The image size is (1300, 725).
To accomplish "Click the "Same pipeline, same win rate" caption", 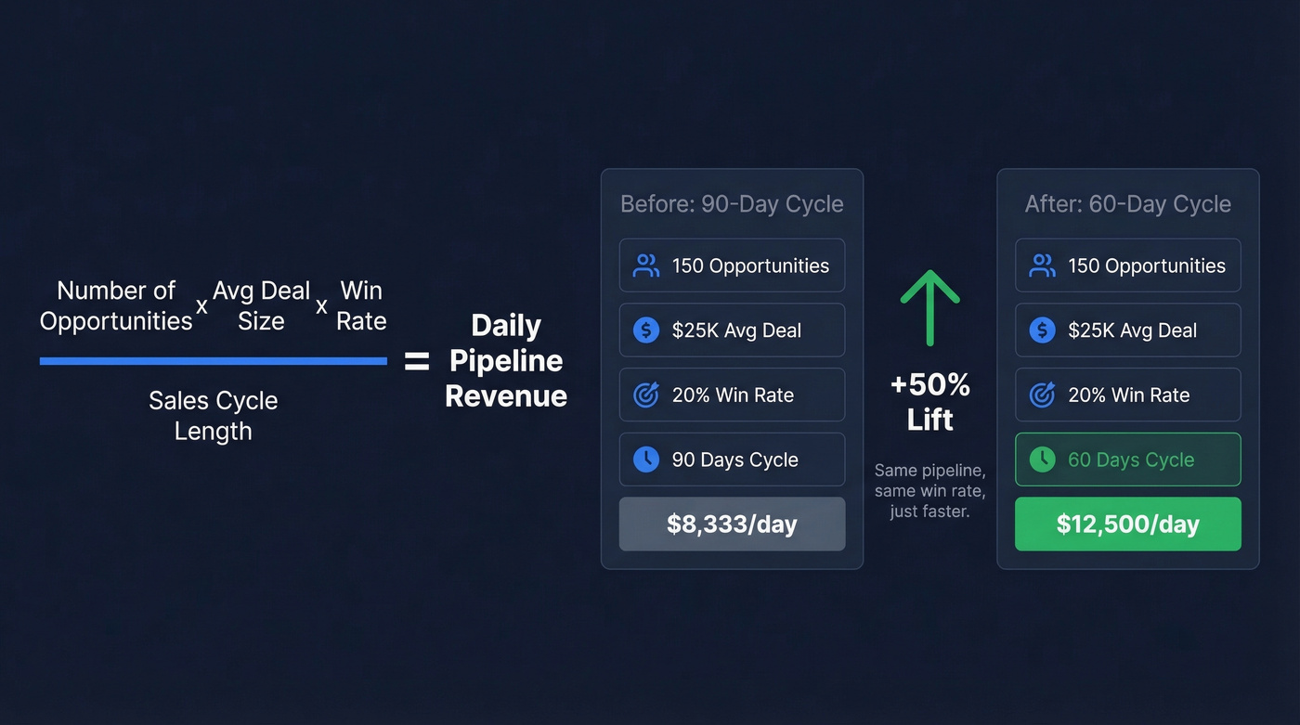I will 929,491.
